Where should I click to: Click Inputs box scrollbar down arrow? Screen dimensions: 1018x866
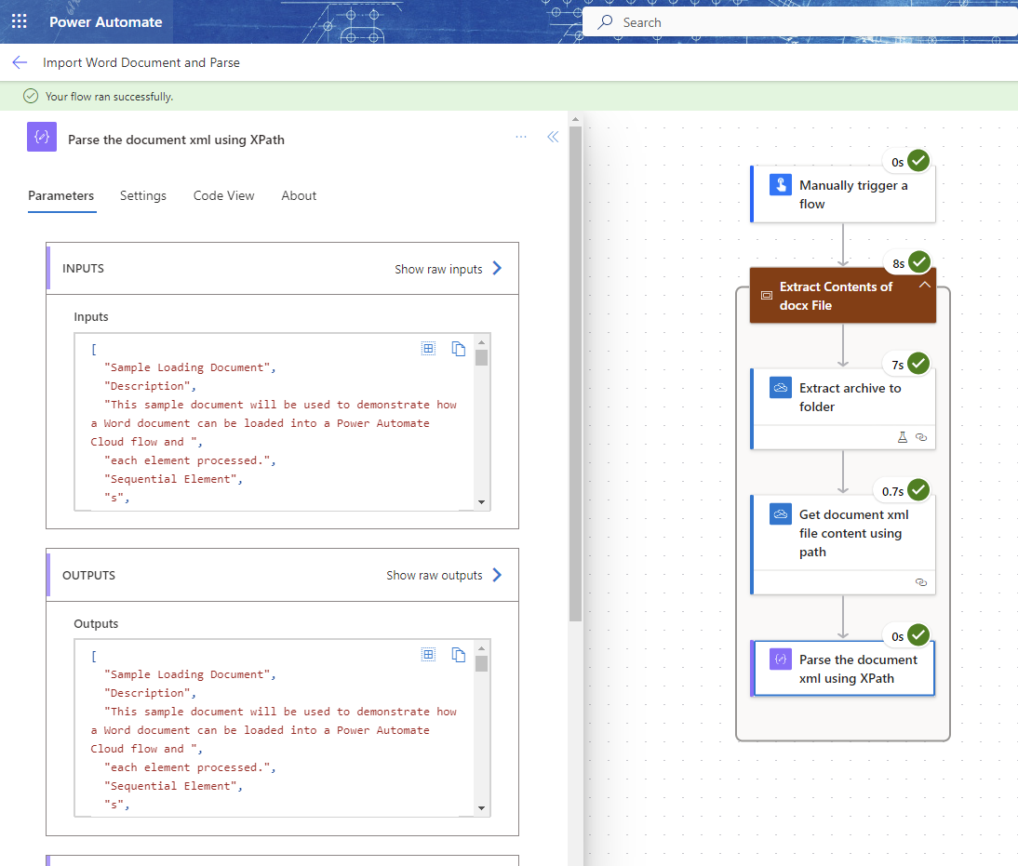(x=481, y=501)
